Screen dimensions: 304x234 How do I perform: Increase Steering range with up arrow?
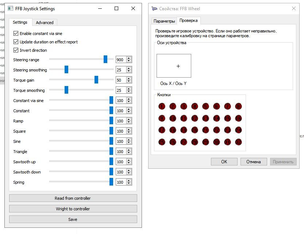click(x=129, y=58)
